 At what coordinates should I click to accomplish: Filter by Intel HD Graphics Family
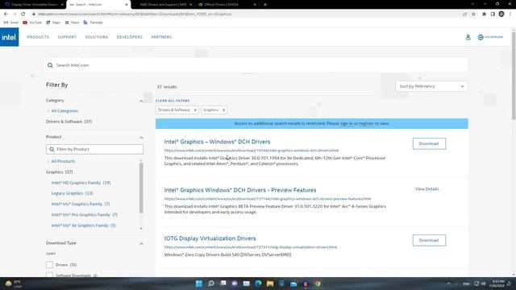coord(81,183)
